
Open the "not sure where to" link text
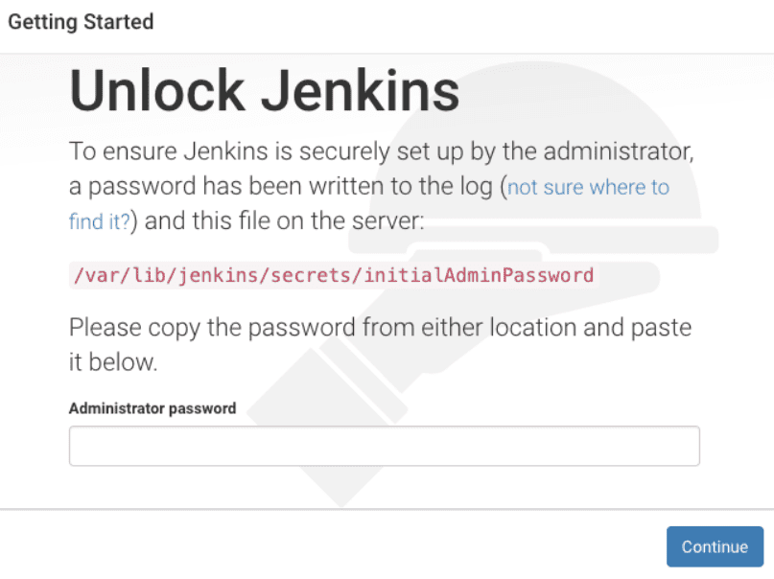point(588,187)
